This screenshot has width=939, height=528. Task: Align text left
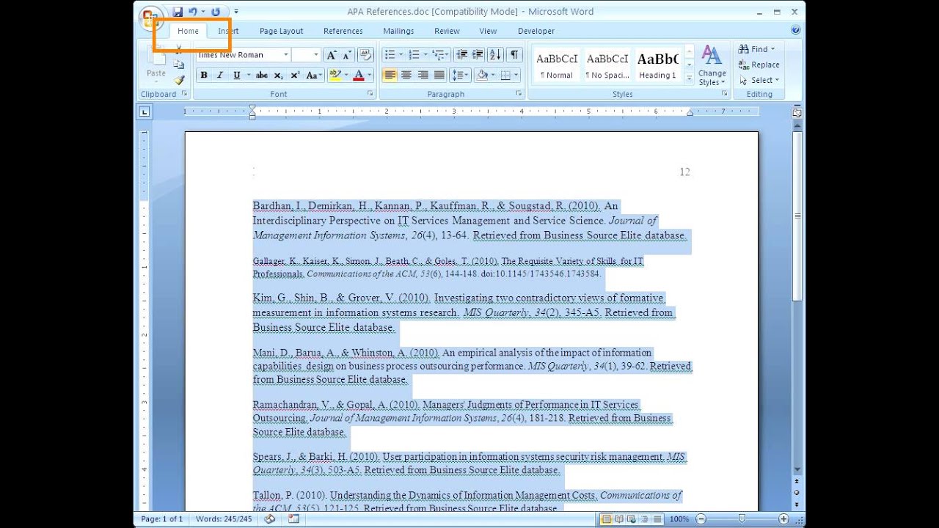point(390,76)
